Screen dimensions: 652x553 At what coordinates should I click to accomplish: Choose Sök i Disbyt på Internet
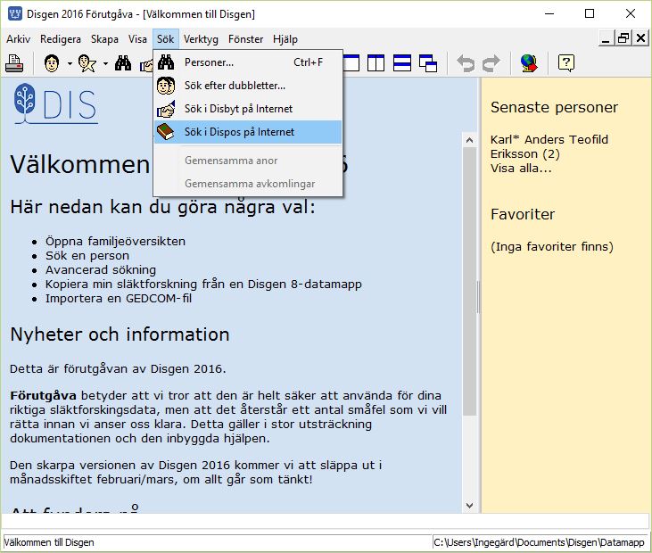[248, 109]
